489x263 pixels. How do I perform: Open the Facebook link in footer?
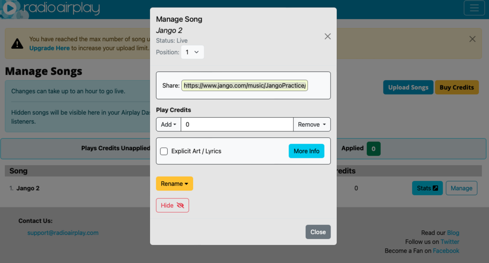[446, 251]
